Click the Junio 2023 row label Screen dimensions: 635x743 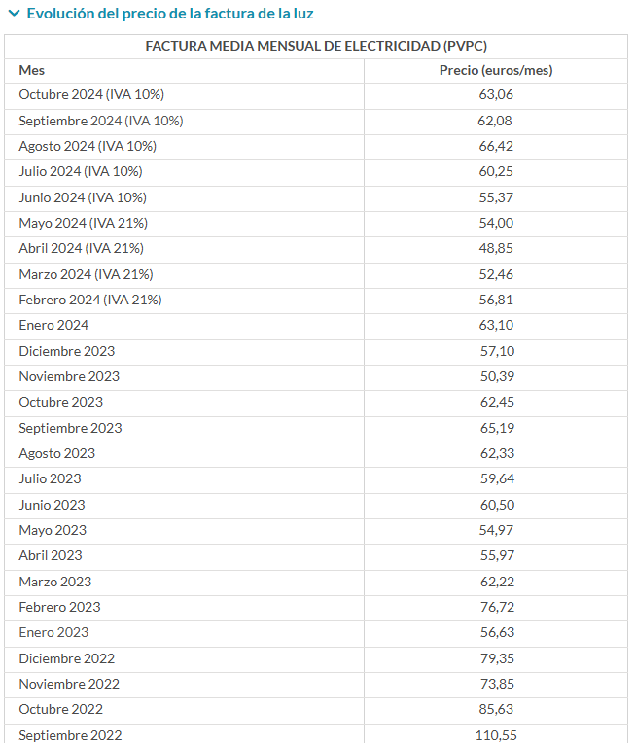point(53,505)
